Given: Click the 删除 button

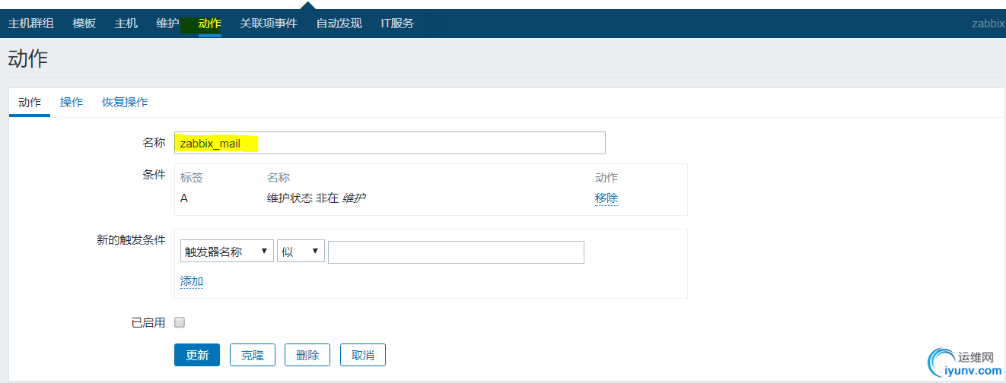Looking at the screenshot, I should click(307, 355).
